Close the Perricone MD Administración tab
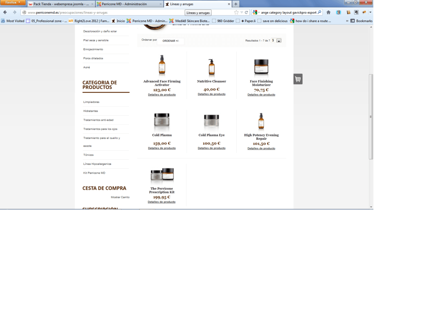Screen dimensions: 446x334 click(161, 4)
